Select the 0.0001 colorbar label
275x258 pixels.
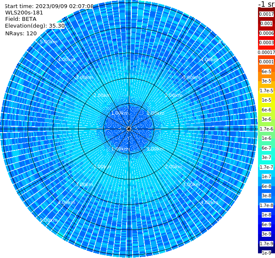click(266, 62)
